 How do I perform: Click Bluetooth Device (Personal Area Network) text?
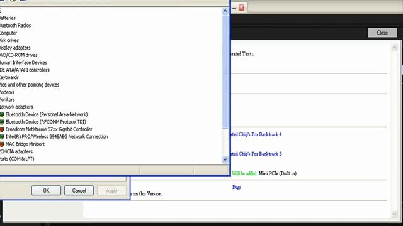(47, 114)
